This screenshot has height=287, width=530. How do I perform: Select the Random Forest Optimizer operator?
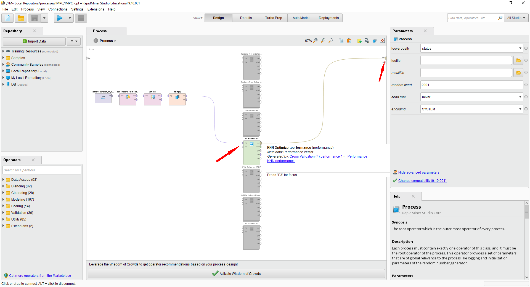point(251,68)
